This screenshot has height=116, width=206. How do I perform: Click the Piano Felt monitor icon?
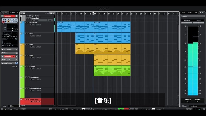pyautogui.click(x=34, y=25)
